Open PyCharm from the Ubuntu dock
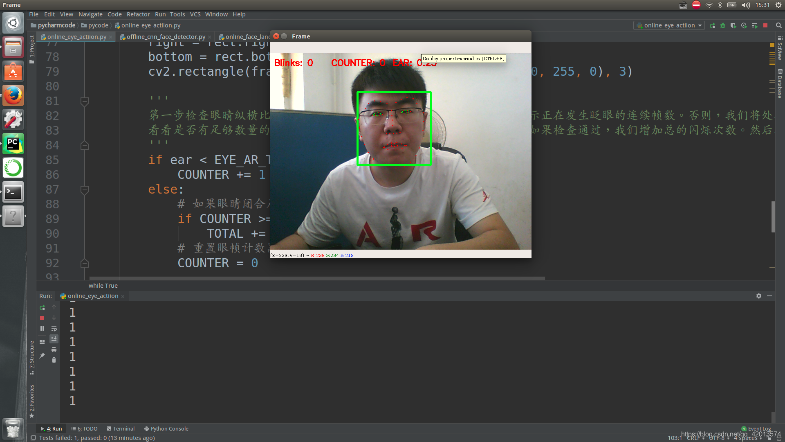The height and width of the screenshot is (442, 785). point(13,144)
